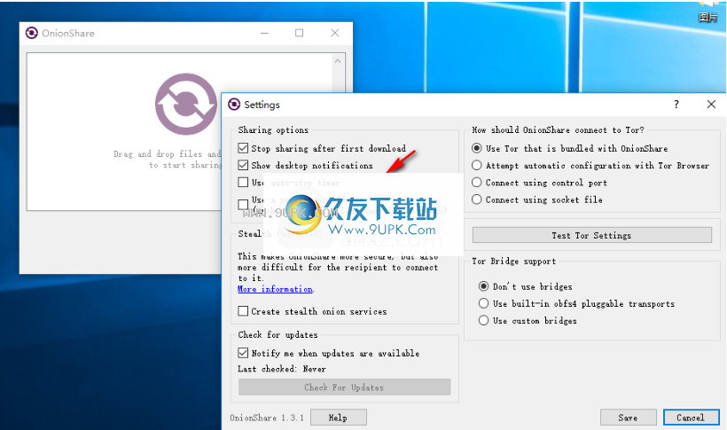Maximize the OnionShare main window
The height and width of the screenshot is (430, 727).
coord(300,33)
